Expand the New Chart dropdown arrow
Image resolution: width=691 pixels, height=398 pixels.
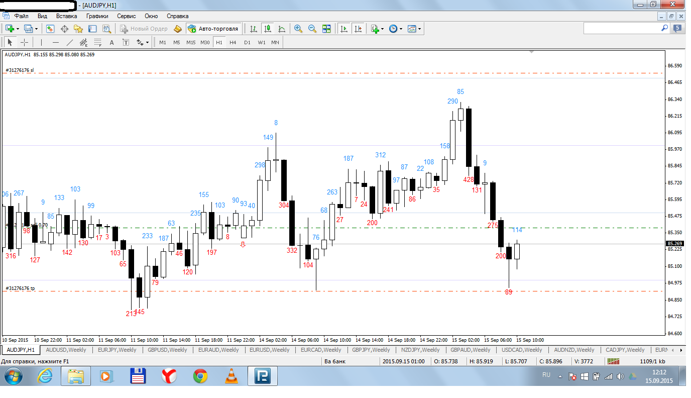coord(18,29)
